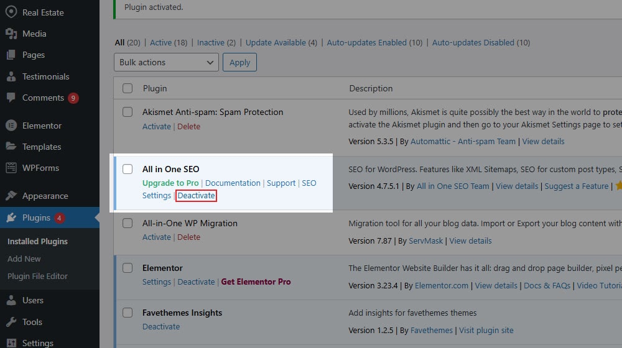Image resolution: width=622 pixels, height=348 pixels.
Task: Open Elementor plugin Settings link
Action: pos(157,282)
